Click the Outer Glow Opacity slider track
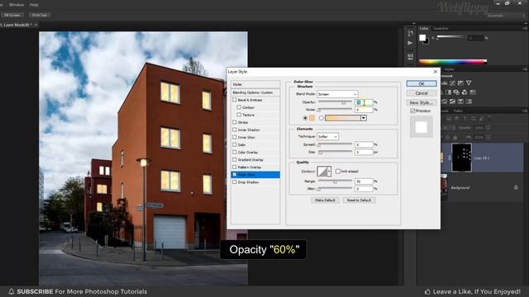Screen dimensions: 529x297 coord(335,101)
